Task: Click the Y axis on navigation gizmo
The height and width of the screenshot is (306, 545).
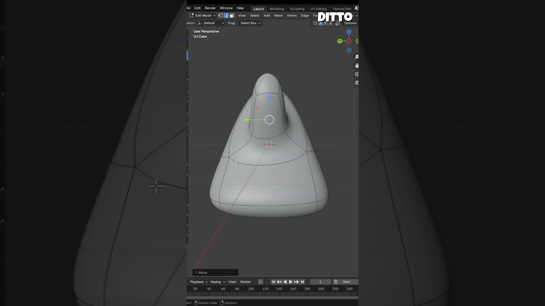Action: (x=340, y=41)
